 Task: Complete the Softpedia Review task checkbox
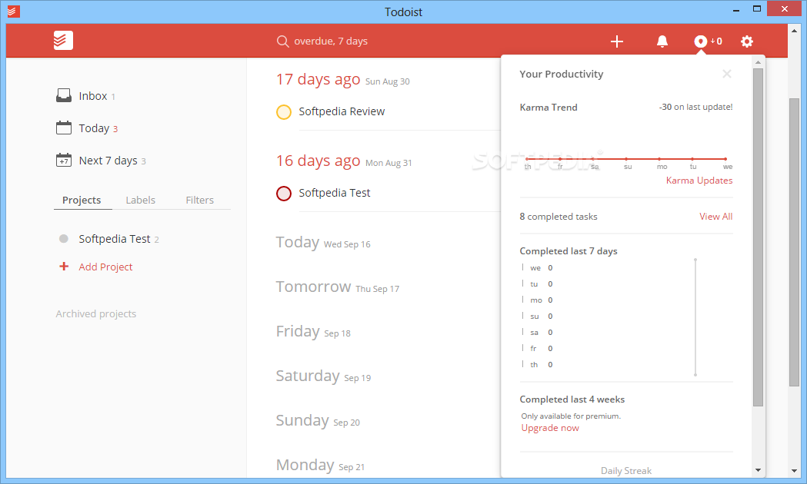(x=284, y=112)
